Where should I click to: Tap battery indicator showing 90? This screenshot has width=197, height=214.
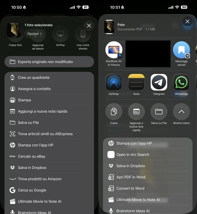pos(184,7)
